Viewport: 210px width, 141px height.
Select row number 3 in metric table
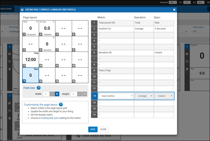[94, 35]
